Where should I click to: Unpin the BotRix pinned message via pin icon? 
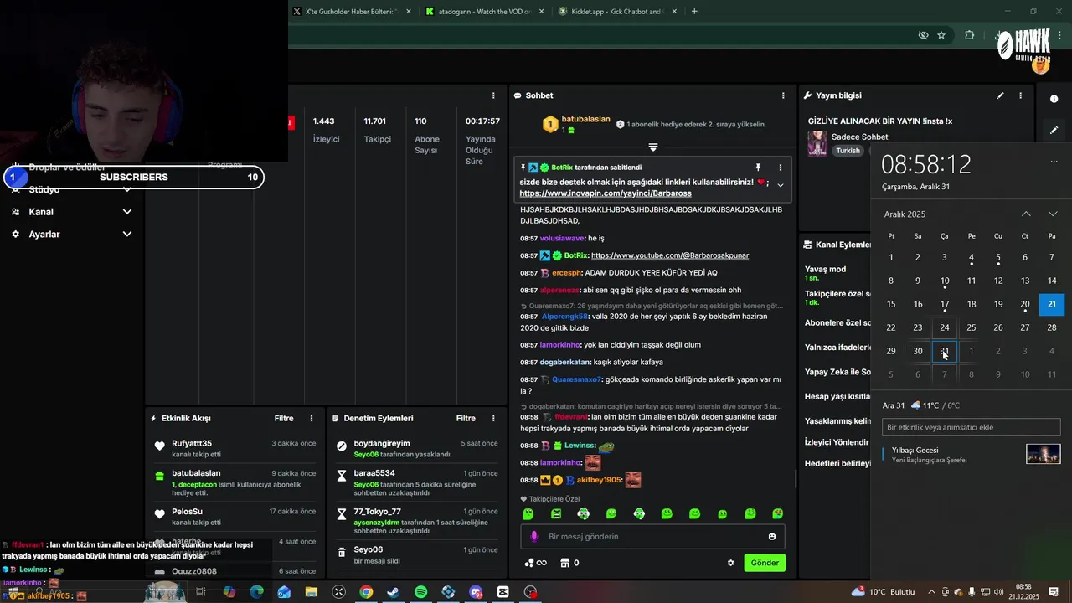(x=758, y=167)
